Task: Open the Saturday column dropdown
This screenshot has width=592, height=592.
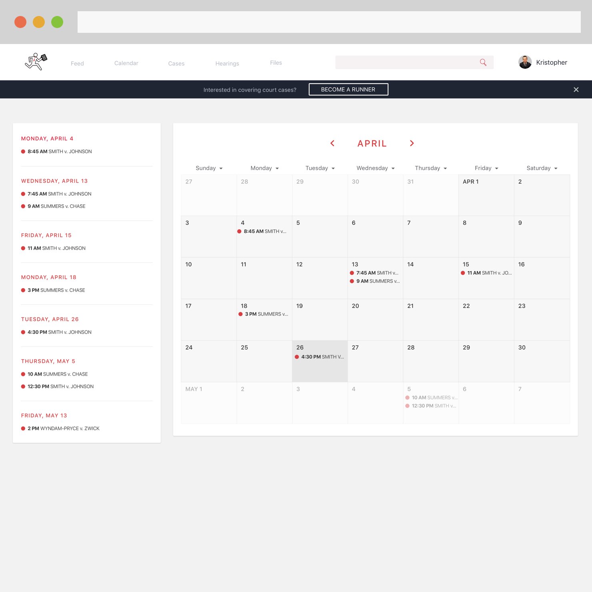Action: (556, 168)
